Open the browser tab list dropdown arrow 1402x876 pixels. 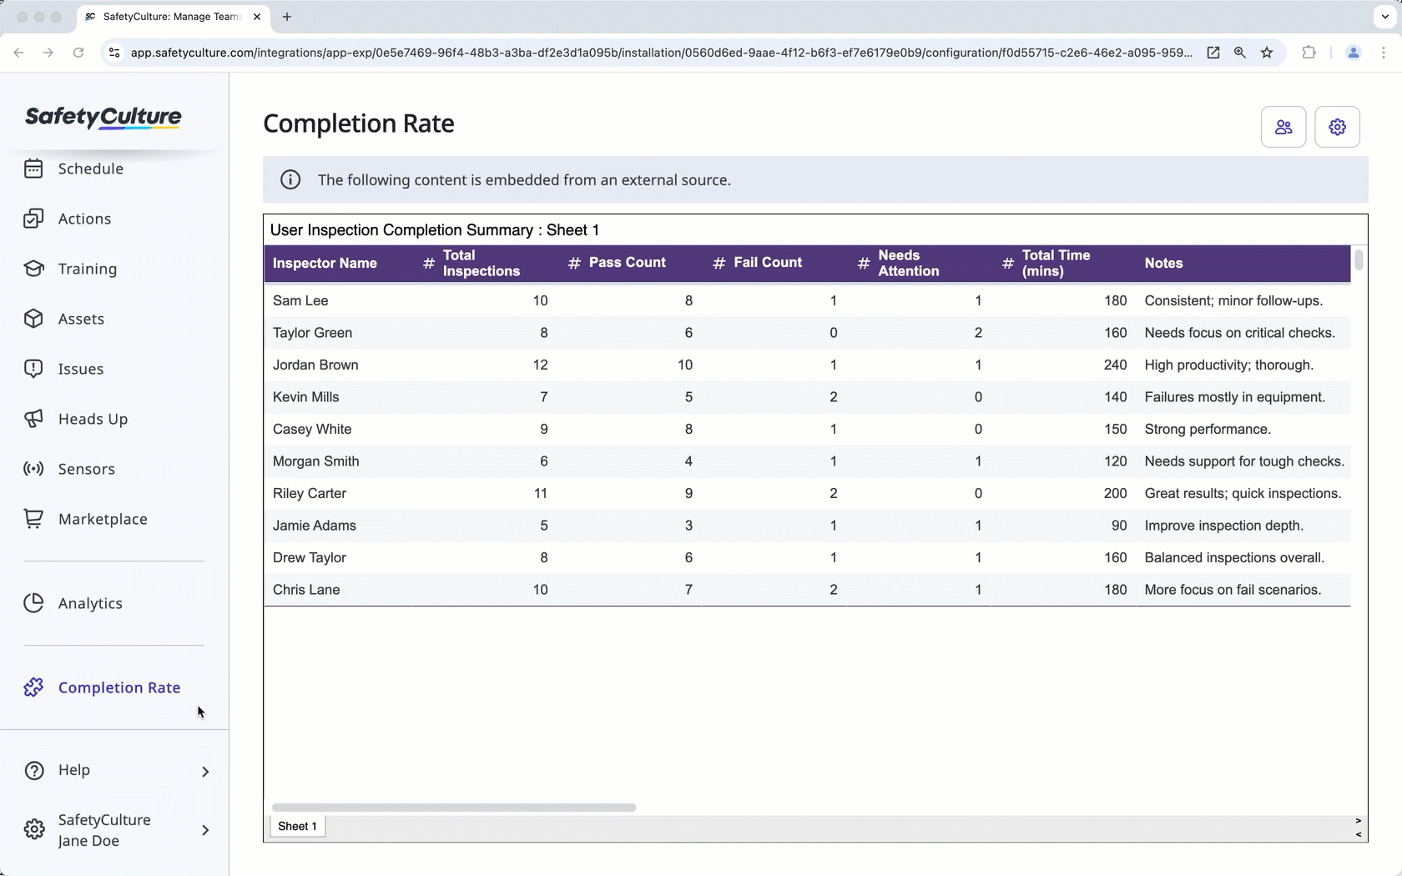coord(1384,17)
